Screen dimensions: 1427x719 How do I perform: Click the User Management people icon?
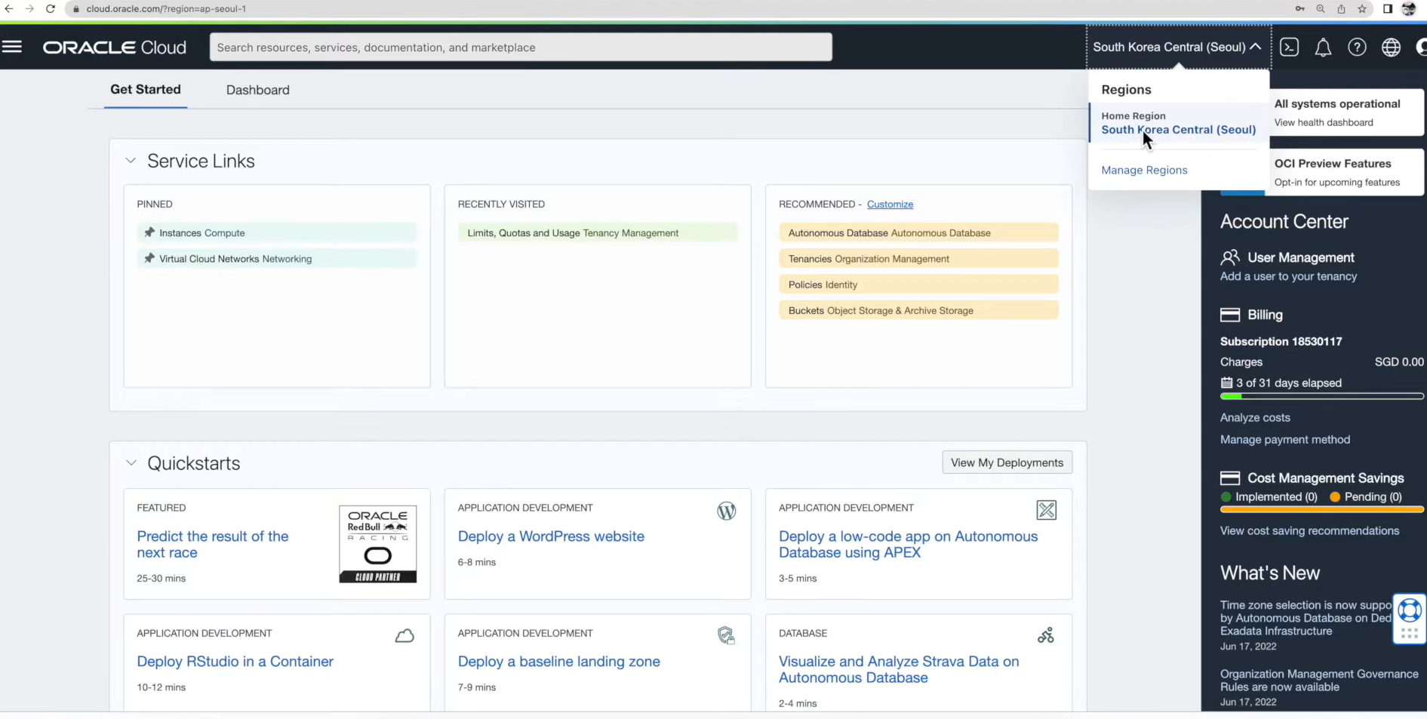tap(1230, 257)
